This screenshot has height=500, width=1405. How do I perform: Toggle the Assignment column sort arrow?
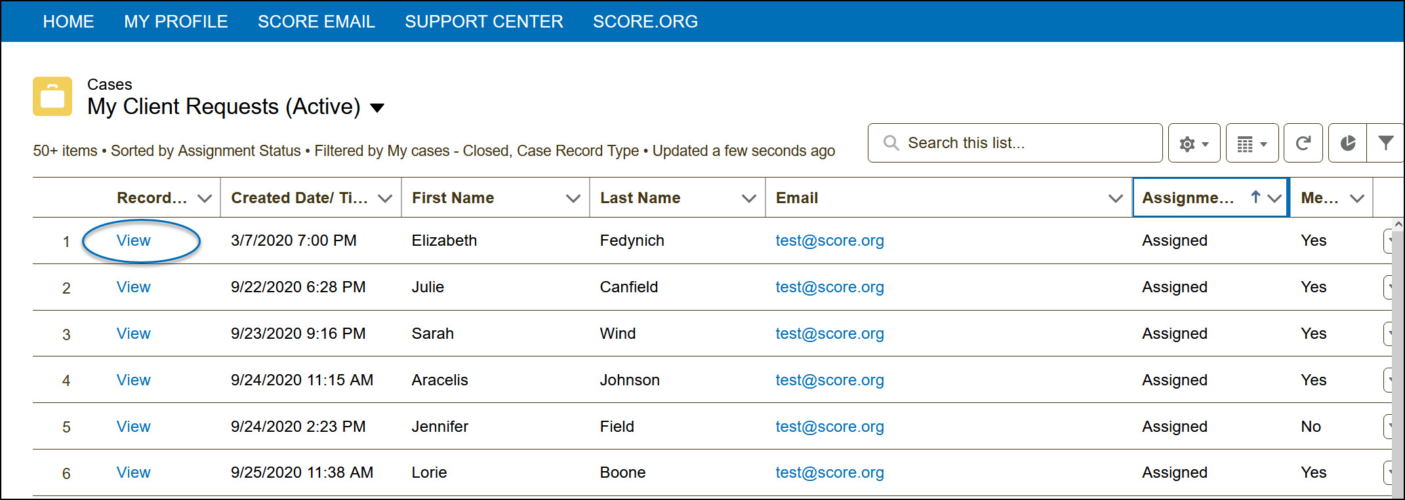(x=1255, y=197)
